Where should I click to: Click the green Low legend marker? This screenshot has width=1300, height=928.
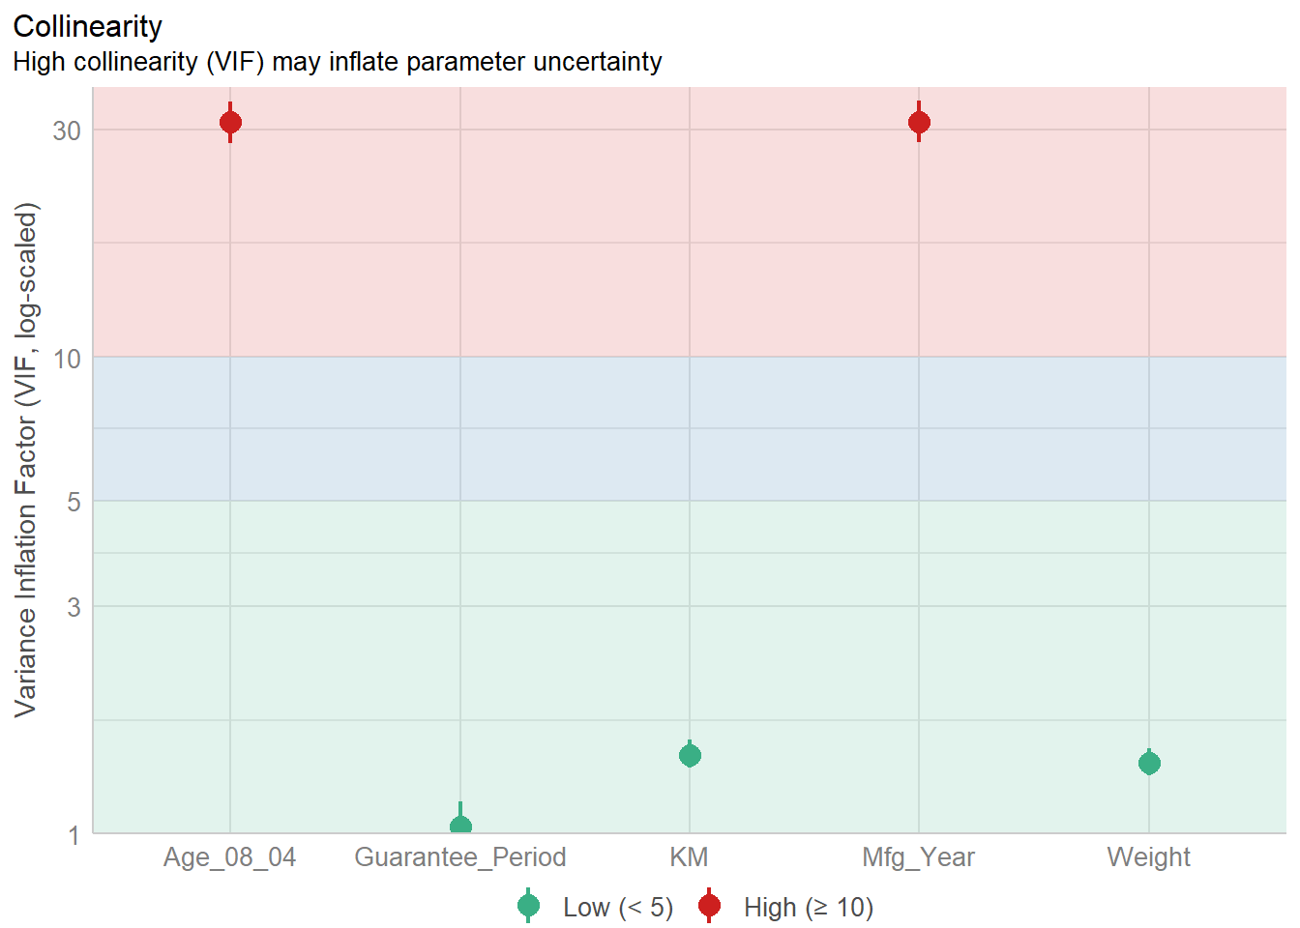(x=528, y=906)
